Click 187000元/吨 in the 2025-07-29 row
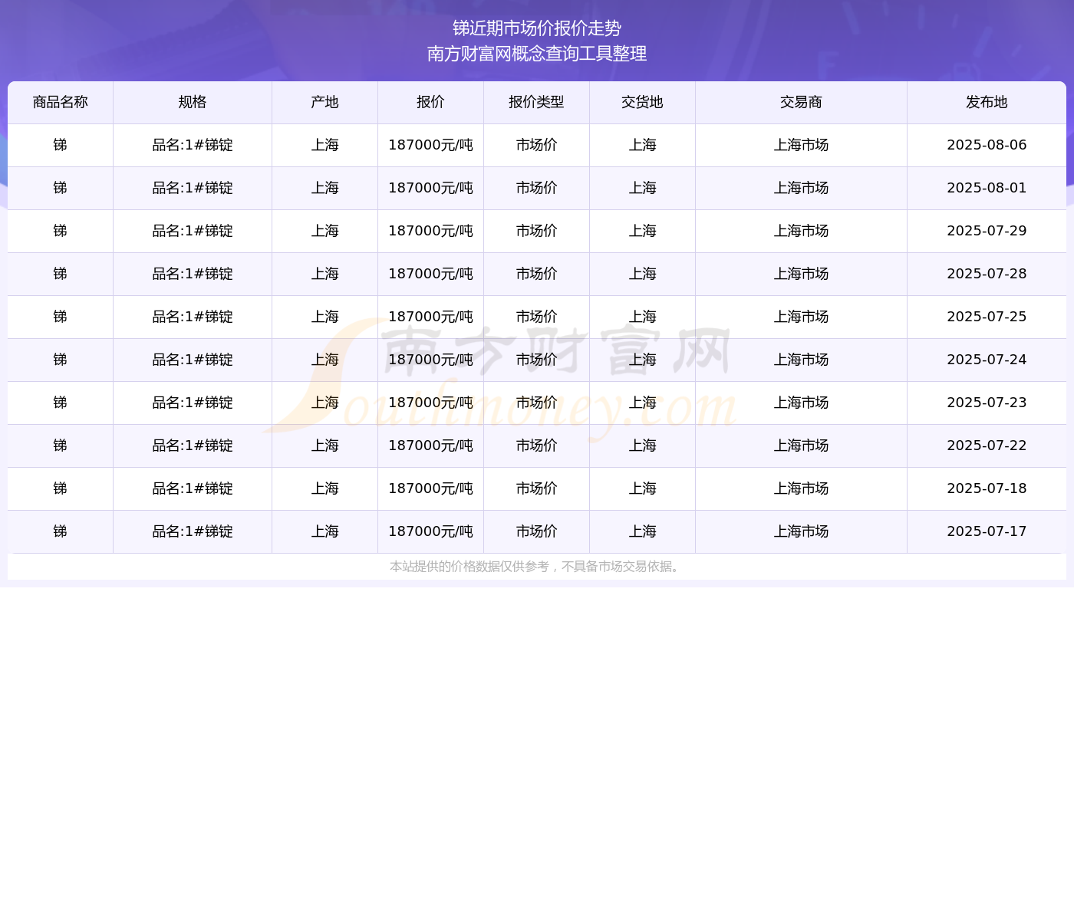The image size is (1074, 924). click(430, 231)
